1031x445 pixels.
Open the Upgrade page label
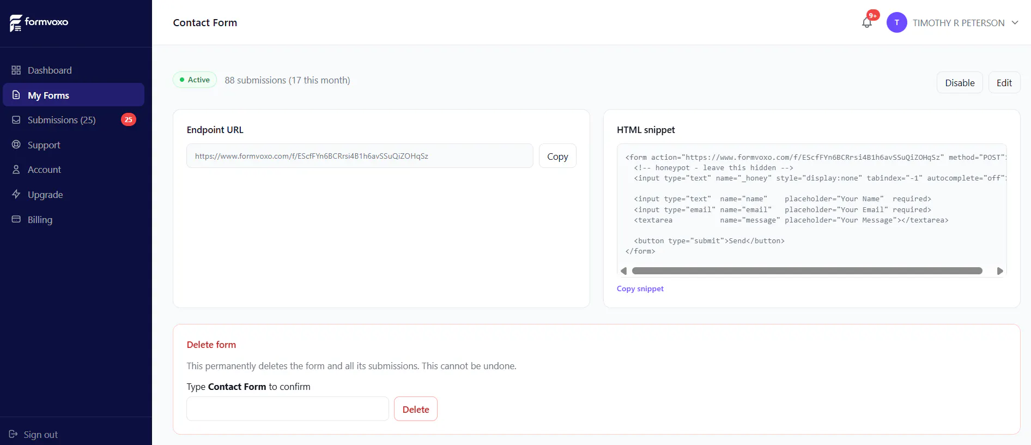click(45, 195)
